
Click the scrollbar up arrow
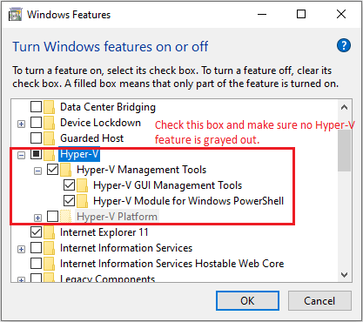pos(345,107)
